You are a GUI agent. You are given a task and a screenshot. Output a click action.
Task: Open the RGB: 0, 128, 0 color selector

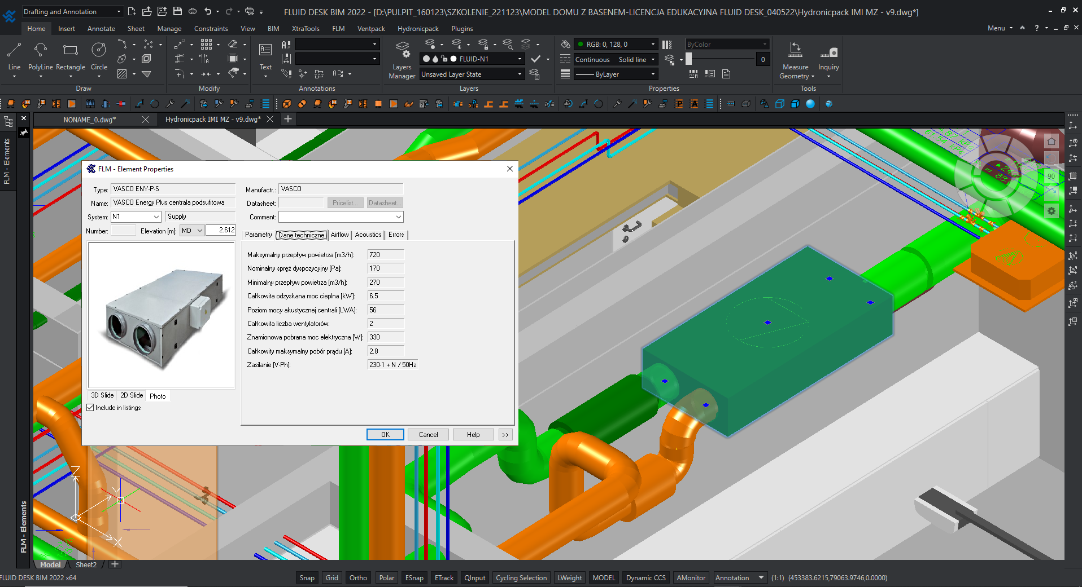[616, 44]
